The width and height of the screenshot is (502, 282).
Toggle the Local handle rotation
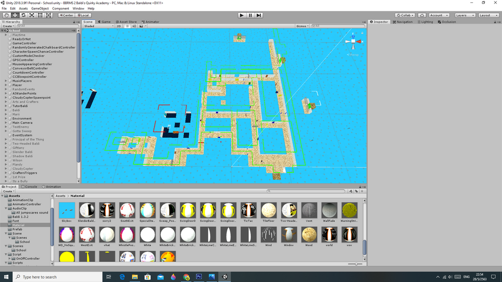(x=83, y=15)
